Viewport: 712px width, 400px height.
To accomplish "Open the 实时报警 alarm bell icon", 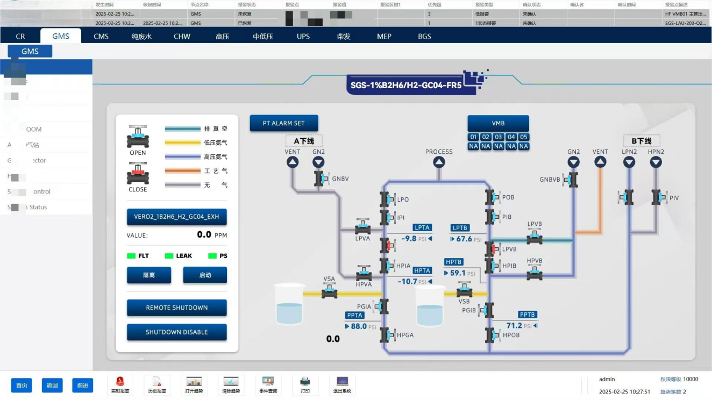I will point(120,381).
